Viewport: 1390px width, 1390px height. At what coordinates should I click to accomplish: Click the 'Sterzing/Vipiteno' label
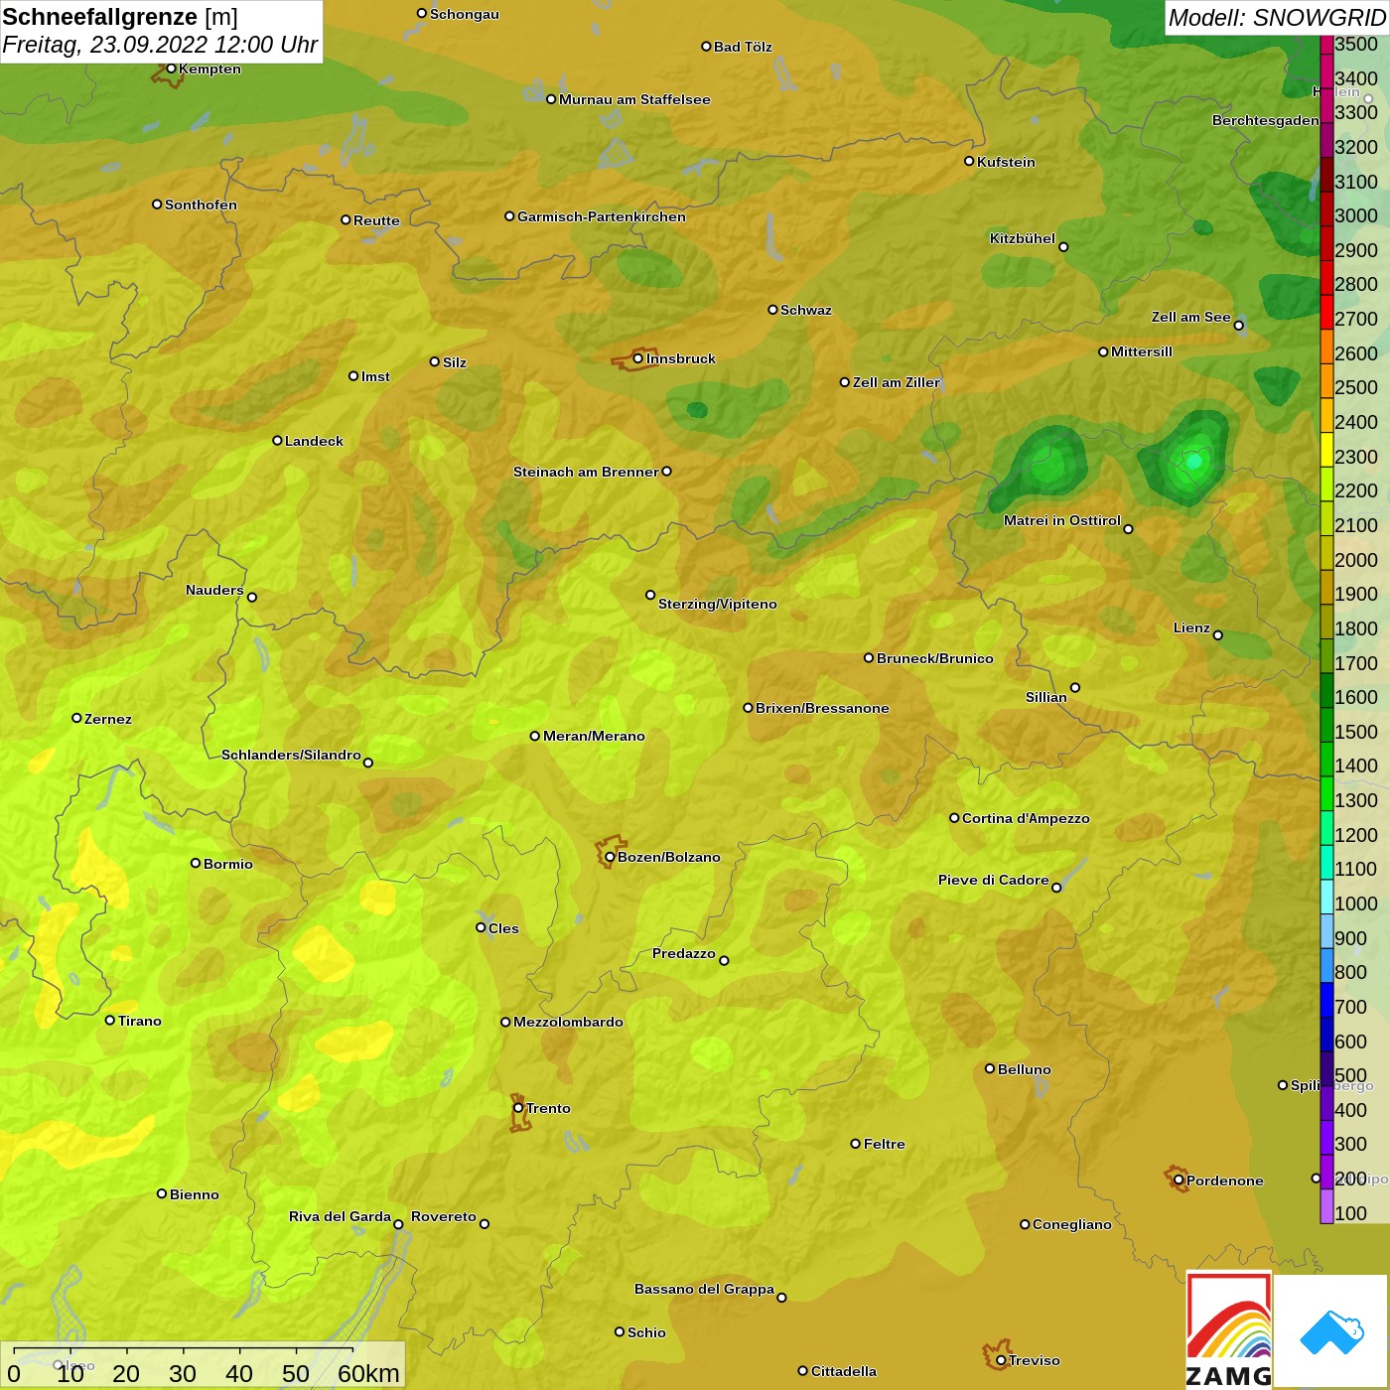pos(718,604)
